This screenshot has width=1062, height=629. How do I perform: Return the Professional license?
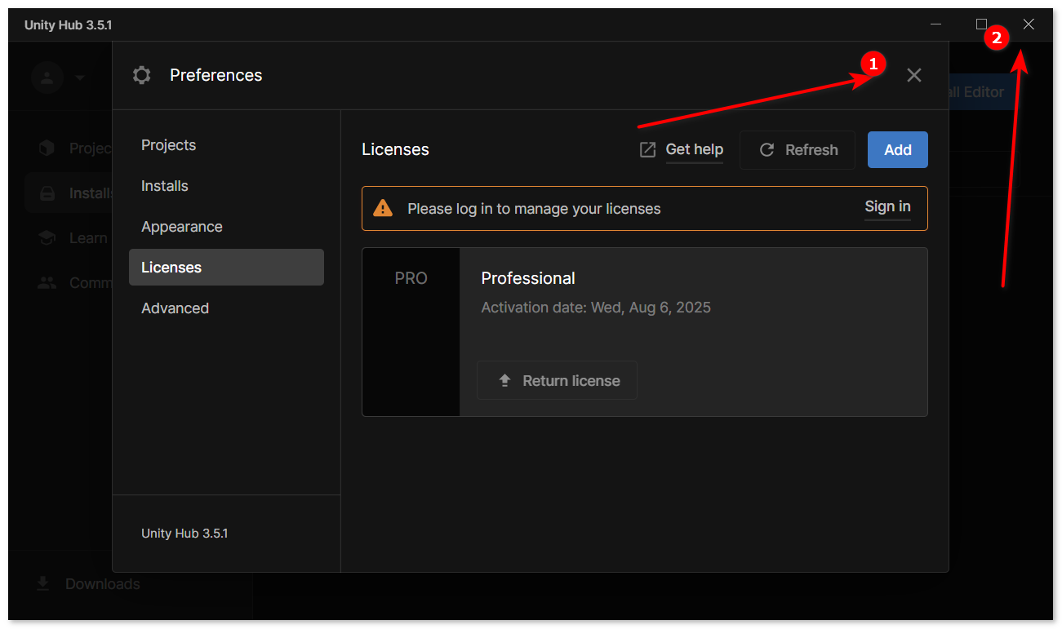557,380
